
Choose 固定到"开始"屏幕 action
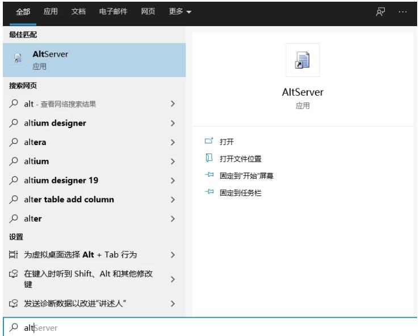tap(246, 176)
